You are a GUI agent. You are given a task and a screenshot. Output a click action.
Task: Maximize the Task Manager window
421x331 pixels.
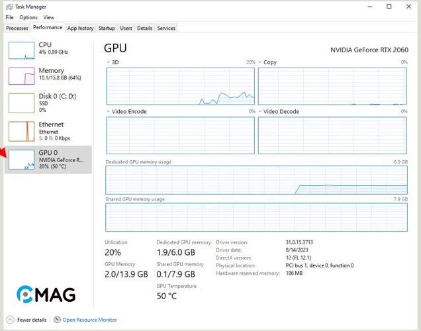389,7
